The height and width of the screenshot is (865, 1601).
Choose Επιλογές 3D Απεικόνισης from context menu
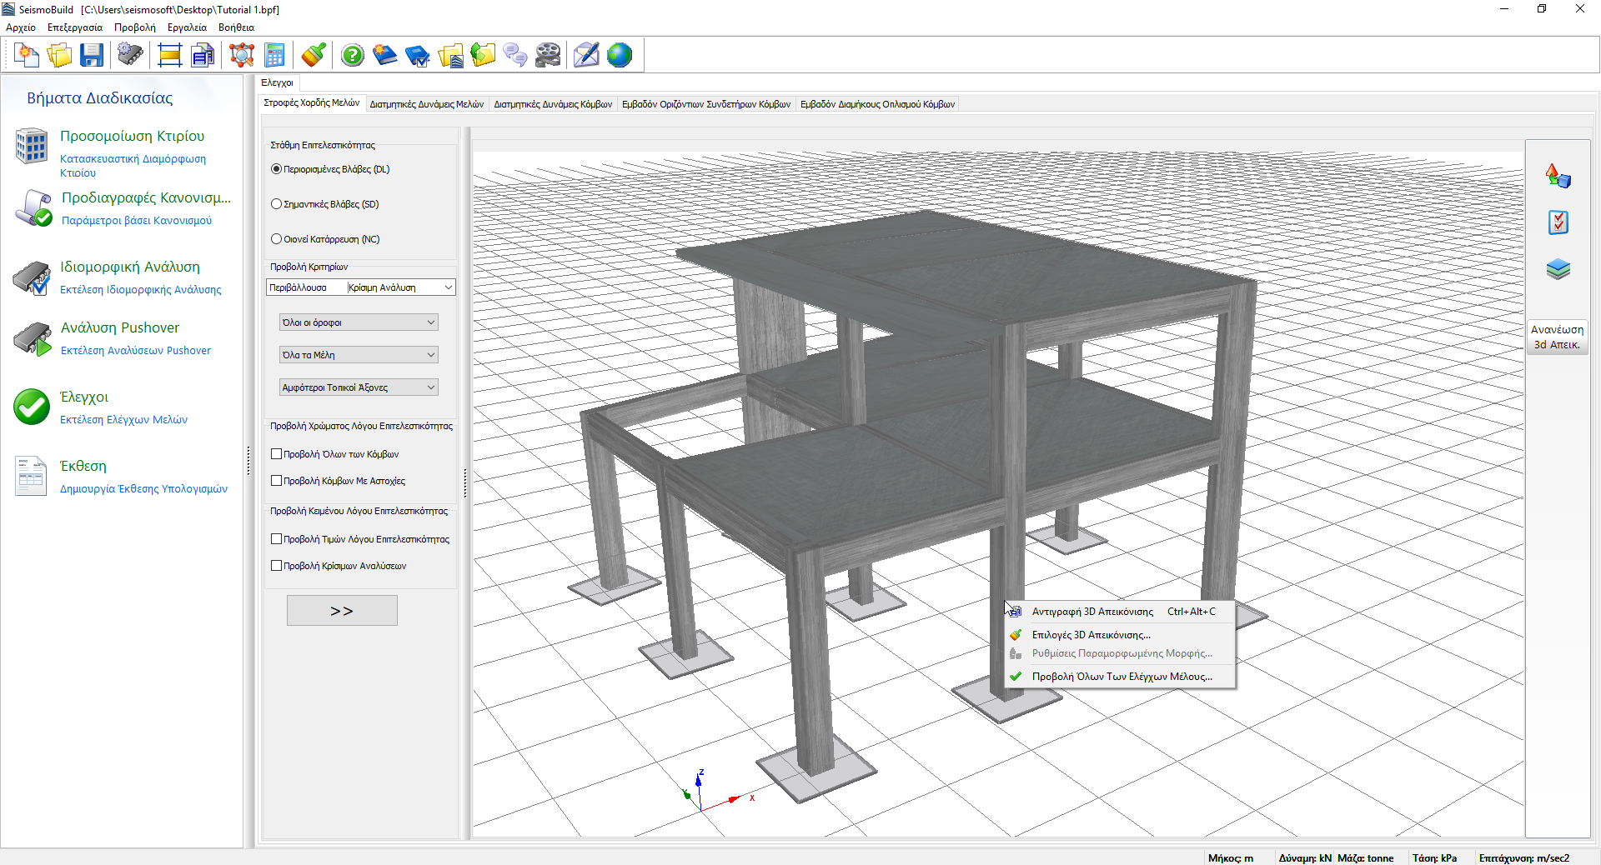point(1091,635)
